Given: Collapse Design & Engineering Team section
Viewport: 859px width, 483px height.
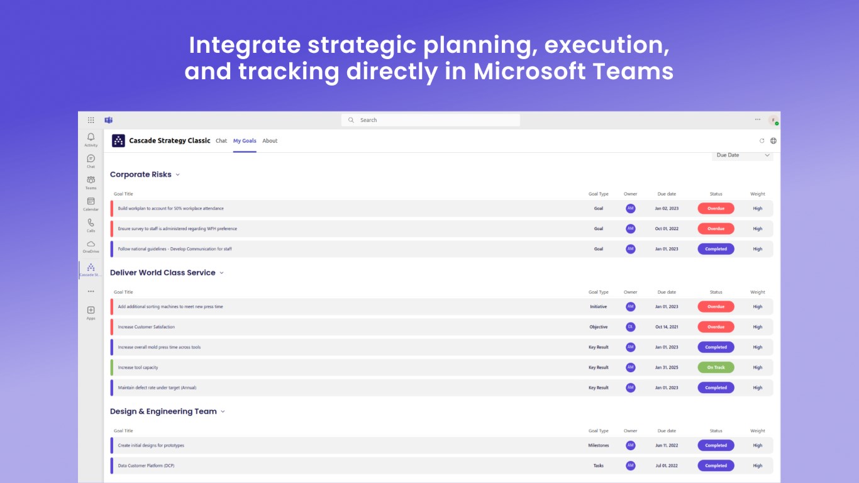Looking at the screenshot, I should click(223, 412).
